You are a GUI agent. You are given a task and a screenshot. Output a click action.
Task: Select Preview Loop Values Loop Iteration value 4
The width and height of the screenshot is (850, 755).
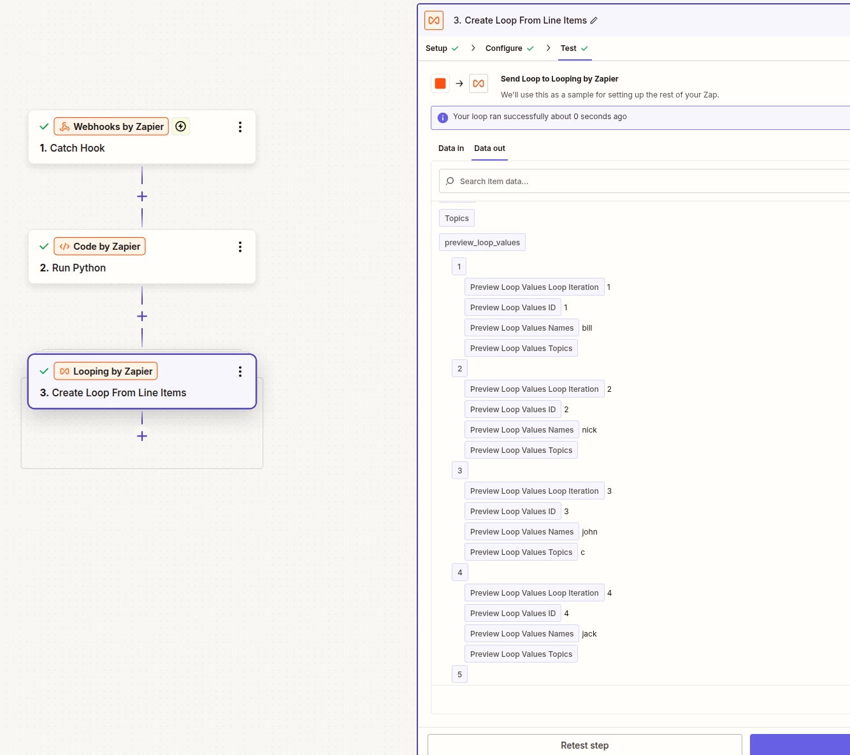[x=535, y=593]
